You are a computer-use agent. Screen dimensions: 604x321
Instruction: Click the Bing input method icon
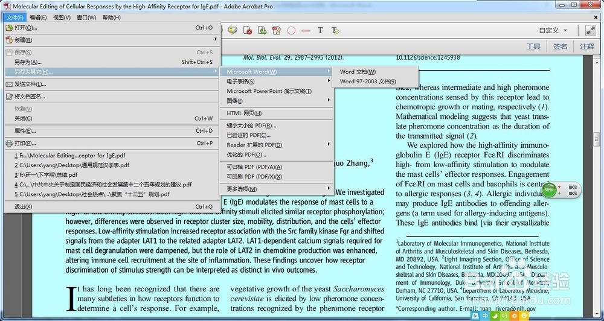click(x=475, y=316)
